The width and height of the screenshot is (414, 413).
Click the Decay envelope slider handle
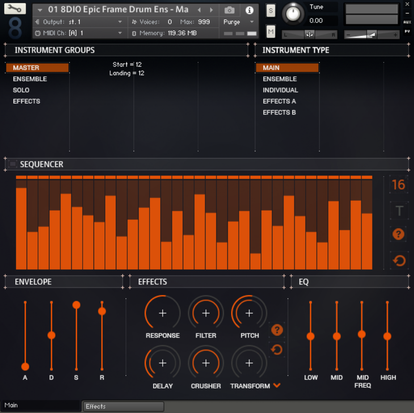[52, 335]
